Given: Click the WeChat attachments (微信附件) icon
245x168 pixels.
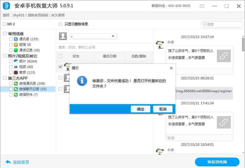Looking at the screenshot, I should pyautogui.click(x=16, y=95).
